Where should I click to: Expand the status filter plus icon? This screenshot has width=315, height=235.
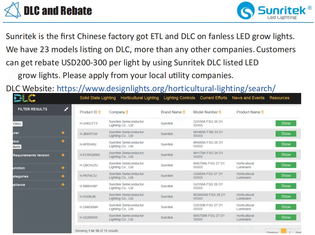coord(63,141)
